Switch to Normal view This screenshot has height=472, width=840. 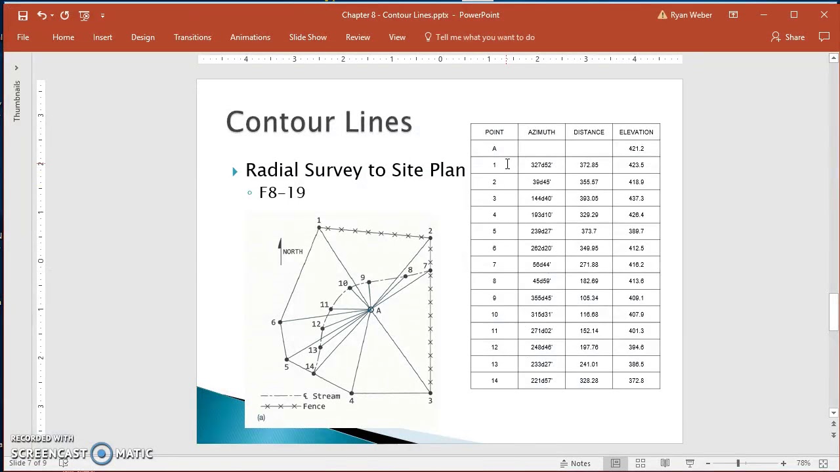[616, 463]
